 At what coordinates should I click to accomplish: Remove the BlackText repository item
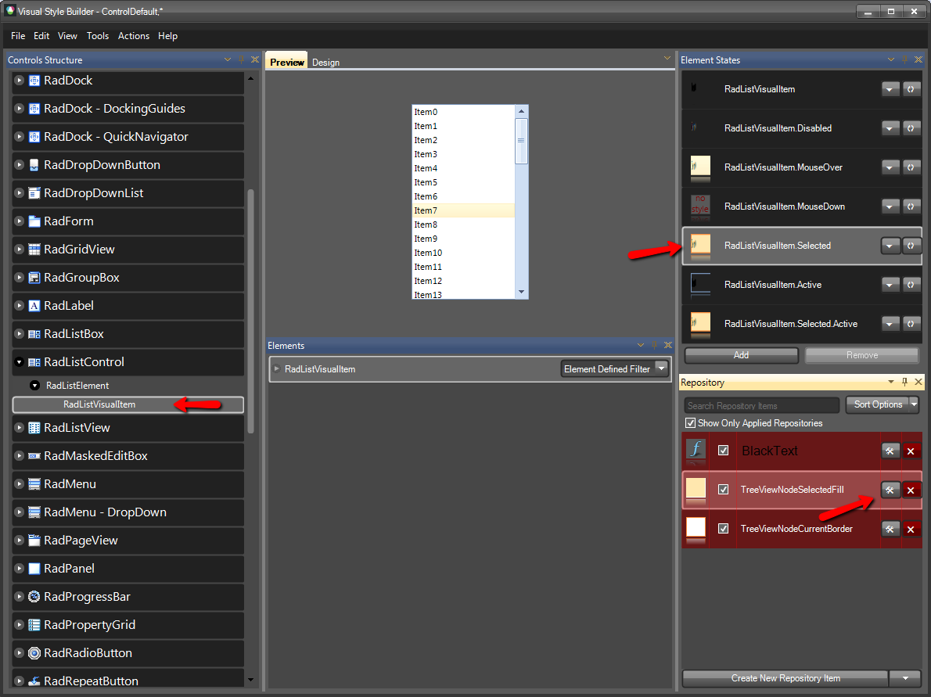tap(911, 451)
